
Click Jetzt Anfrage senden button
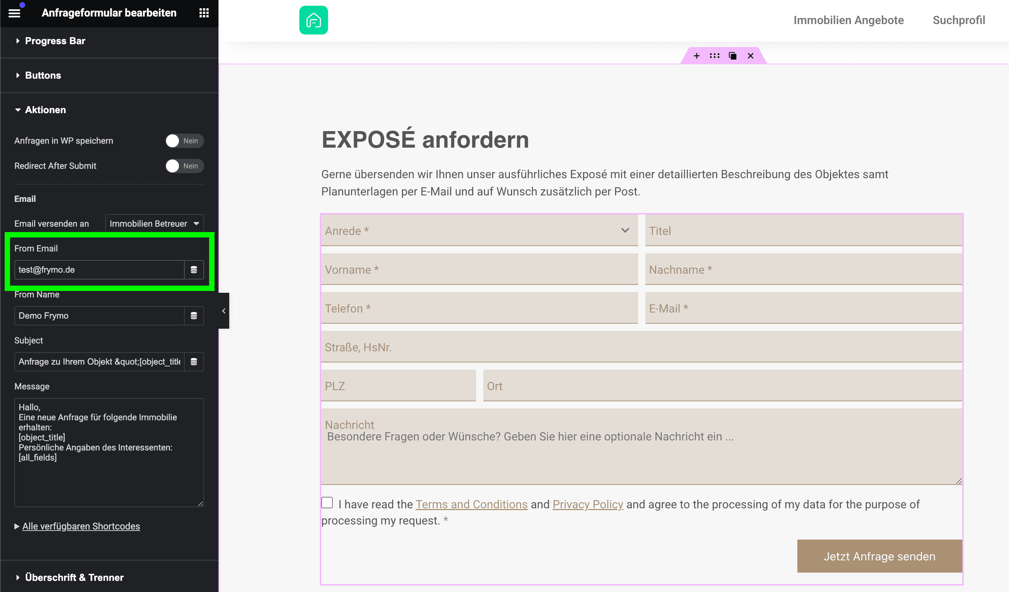pos(879,556)
